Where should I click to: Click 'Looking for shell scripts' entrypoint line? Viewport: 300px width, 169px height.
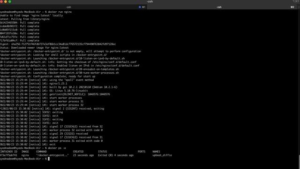point(53,55)
